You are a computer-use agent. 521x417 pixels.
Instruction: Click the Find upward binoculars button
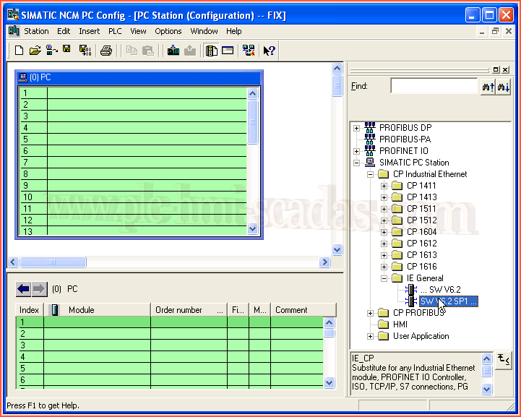(488, 86)
